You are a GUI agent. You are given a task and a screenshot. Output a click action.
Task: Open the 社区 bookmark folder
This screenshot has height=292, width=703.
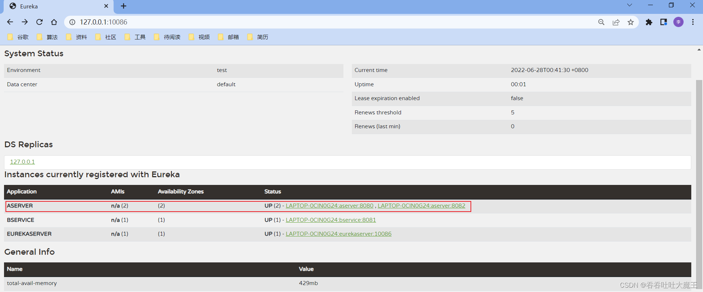click(x=106, y=37)
